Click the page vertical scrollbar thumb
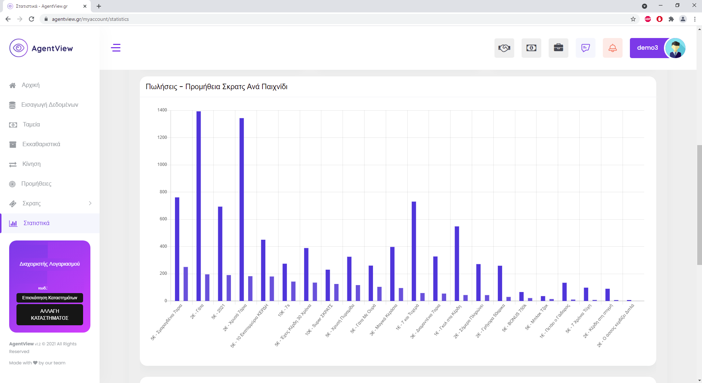The height and width of the screenshot is (383, 702). (699, 205)
